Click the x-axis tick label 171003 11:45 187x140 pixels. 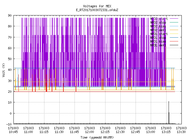point(74,130)
